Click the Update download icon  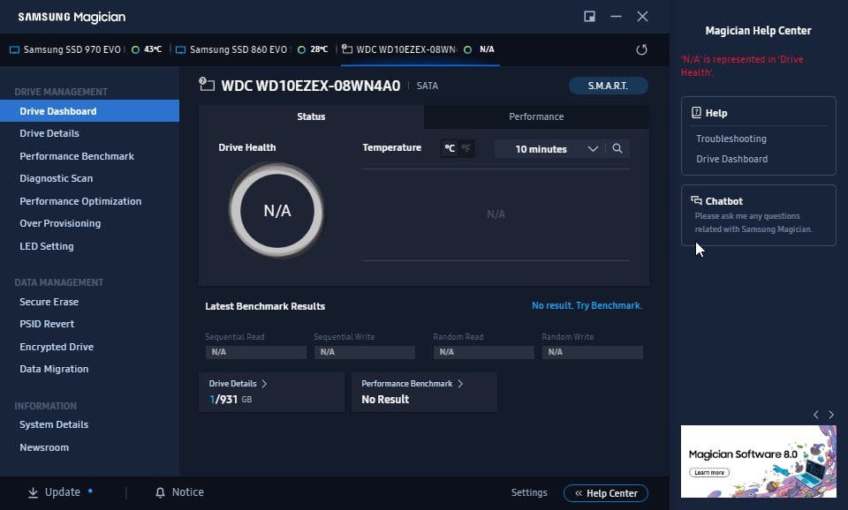point(33,492)
